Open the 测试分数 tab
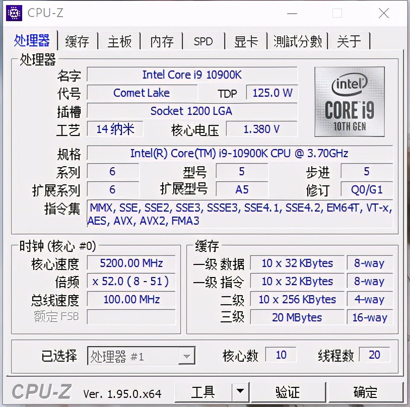410x407 pixels. tap(298, 42)
